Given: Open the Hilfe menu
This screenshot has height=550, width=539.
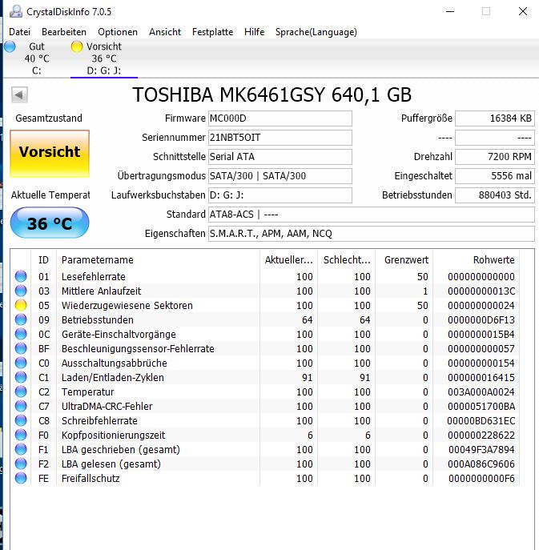Looking at the screenshot, I should 255,32.
